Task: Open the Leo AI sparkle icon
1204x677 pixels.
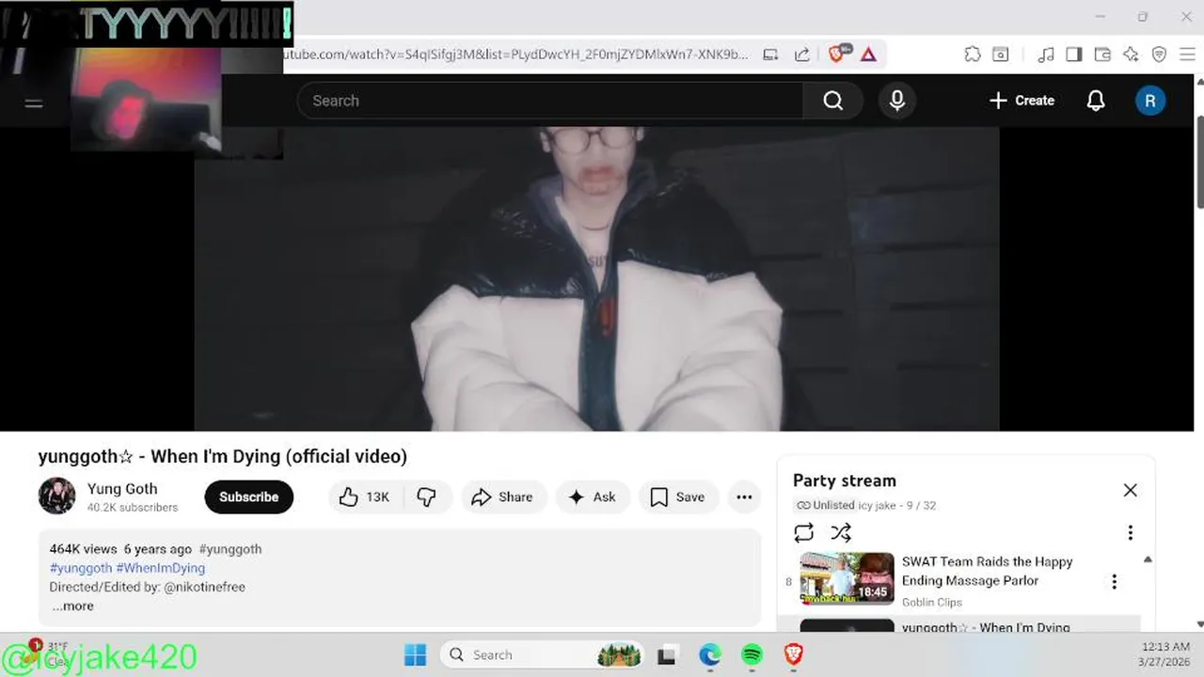Action: pyautogui.click(x=1131, y=55)
